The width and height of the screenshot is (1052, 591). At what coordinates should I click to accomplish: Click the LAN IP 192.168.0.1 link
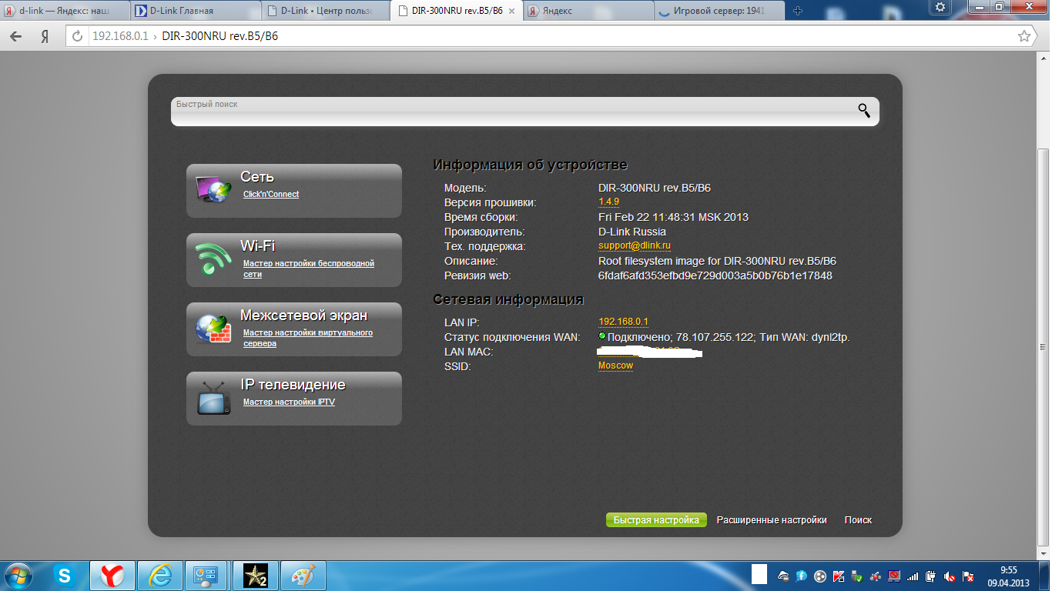point(624,322)
